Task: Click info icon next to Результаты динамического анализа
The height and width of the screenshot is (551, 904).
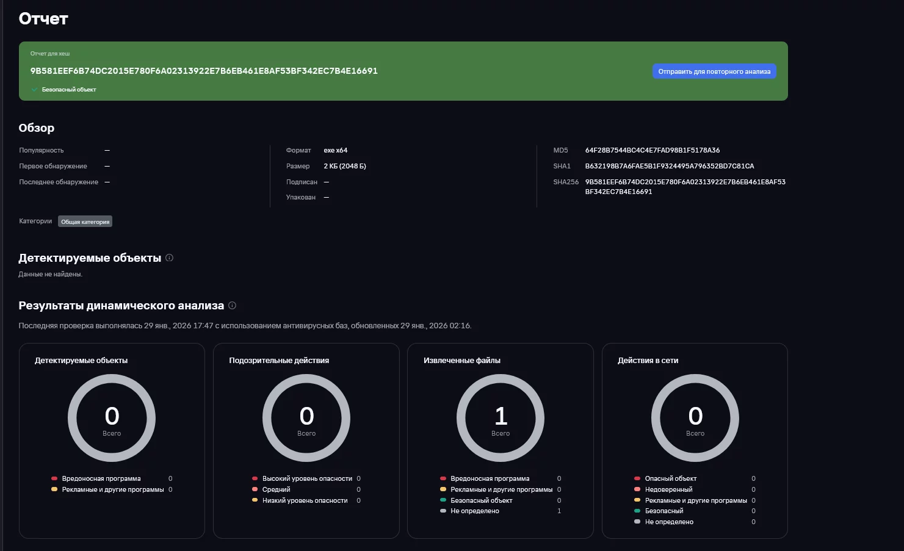Action: [232, 306]
